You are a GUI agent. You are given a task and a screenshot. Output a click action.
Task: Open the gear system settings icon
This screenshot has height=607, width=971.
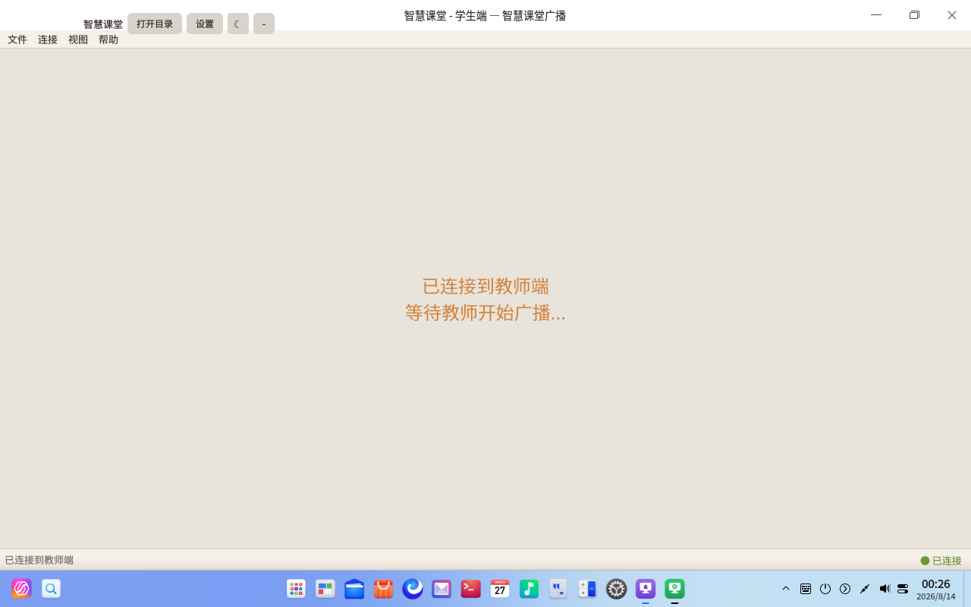617,589
